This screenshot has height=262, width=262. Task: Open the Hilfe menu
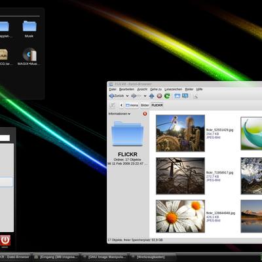pyautogui.click(x=199, y=89)
